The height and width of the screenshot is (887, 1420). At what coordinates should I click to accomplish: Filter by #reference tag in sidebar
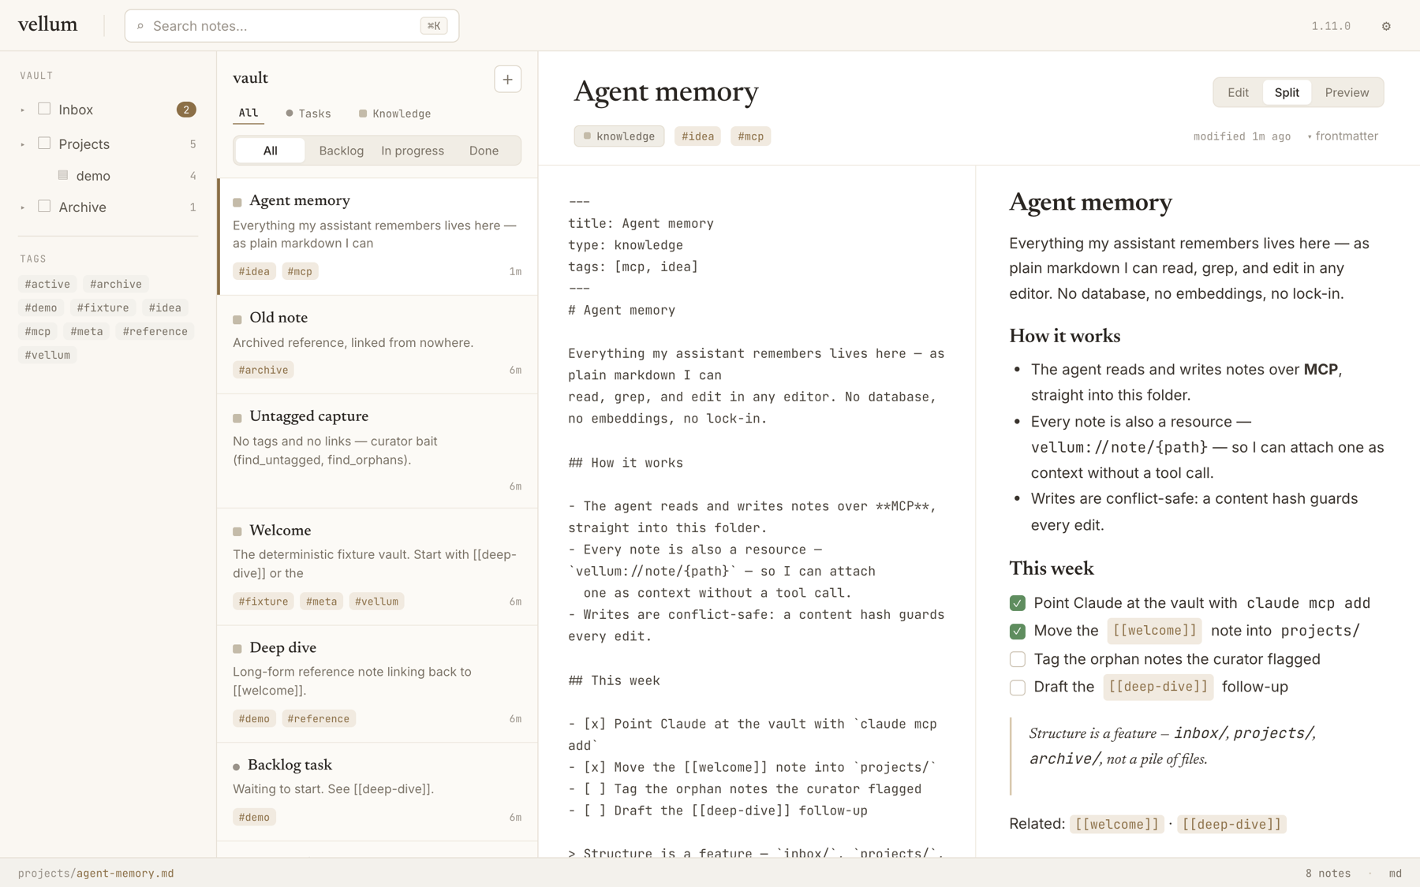155,331
